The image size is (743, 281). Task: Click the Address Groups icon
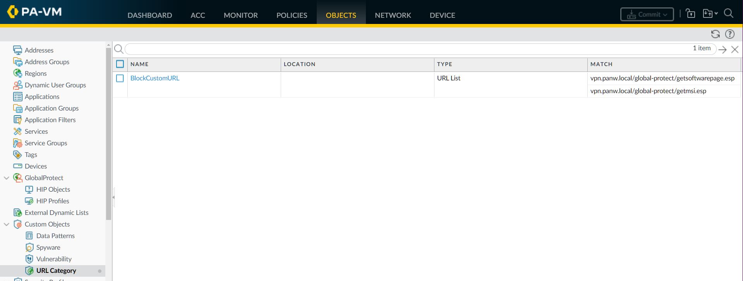(17, 62)
